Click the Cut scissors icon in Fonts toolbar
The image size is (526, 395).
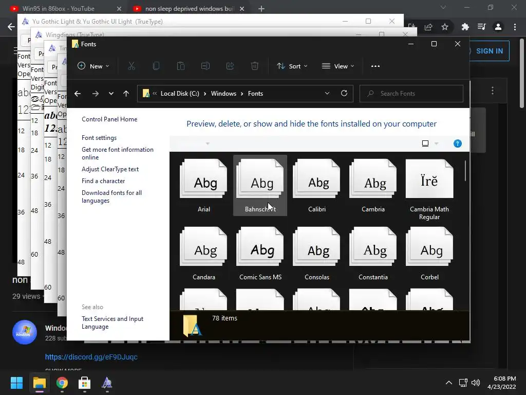click(131, 66)
